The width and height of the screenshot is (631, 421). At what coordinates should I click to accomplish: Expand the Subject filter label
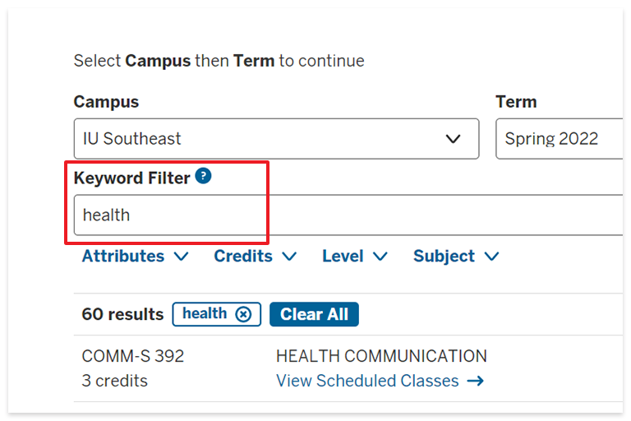pyautogui.click(x=444, y=257)
